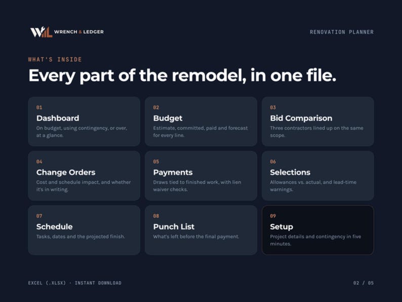Select the Selections card title
The width and height of the screenshot is (402, 302).
(290, 172)
